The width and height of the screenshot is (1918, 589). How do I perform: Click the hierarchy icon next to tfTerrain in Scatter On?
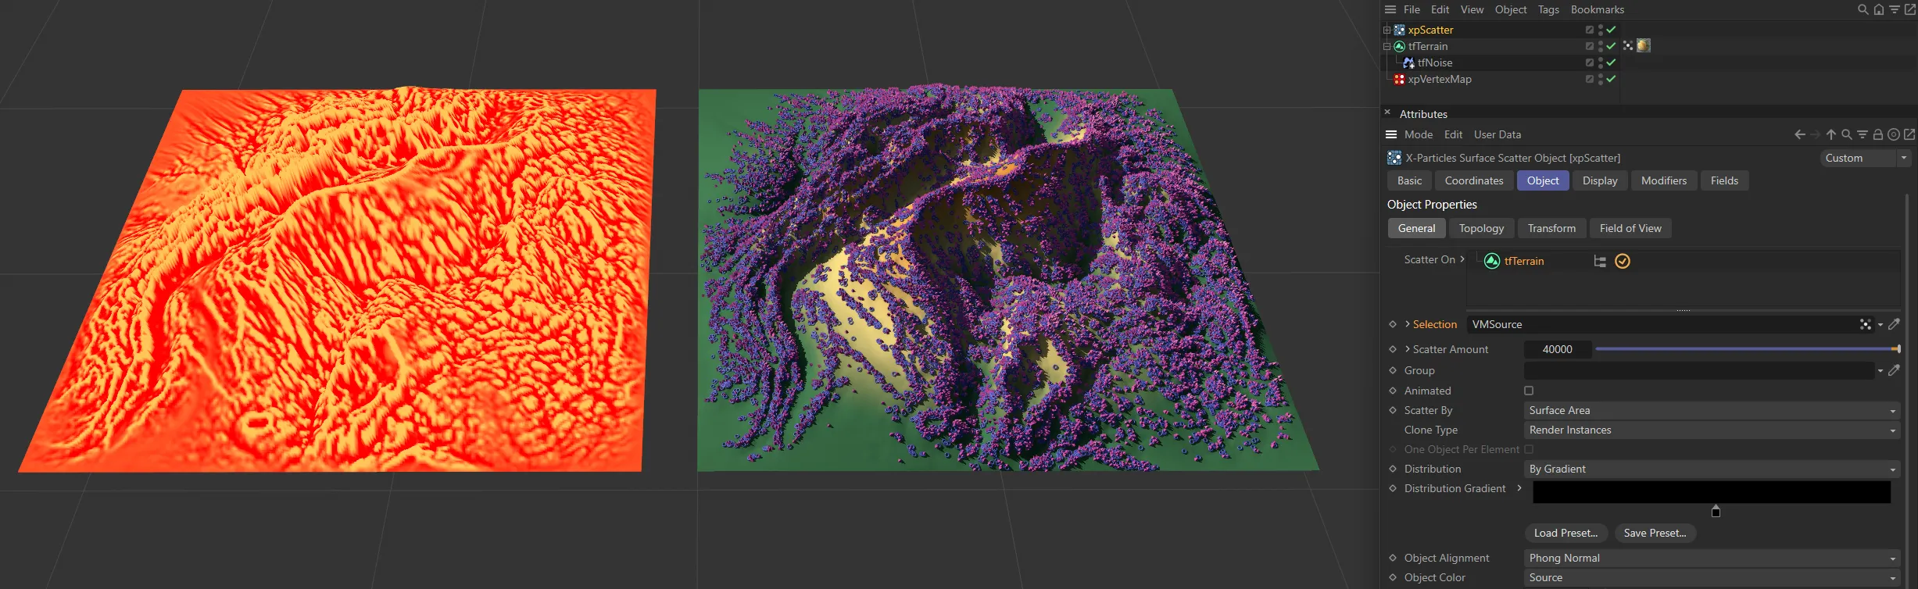(1600, 262)
